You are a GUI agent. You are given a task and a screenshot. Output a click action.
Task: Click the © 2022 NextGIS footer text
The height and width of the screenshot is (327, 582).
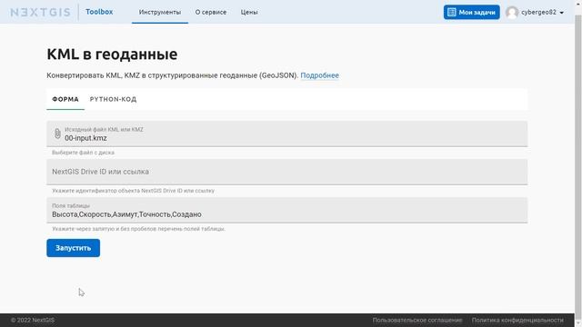pos(33,320)
